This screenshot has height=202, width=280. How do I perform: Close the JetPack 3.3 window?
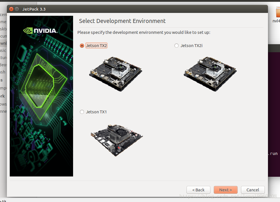click(x=11, y=9)
